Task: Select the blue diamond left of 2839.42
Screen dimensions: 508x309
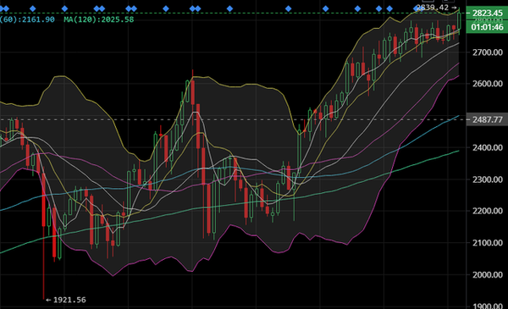Action: tap(417, 8)
